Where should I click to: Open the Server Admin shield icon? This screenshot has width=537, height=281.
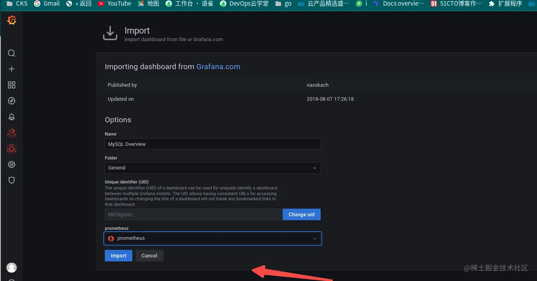12,180
